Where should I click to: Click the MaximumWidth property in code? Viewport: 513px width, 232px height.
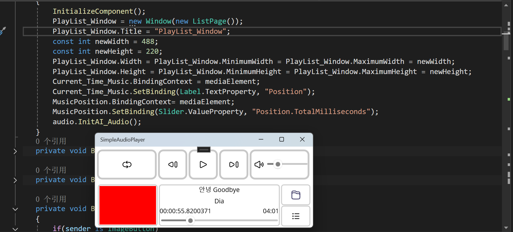(x=379, y=62)
